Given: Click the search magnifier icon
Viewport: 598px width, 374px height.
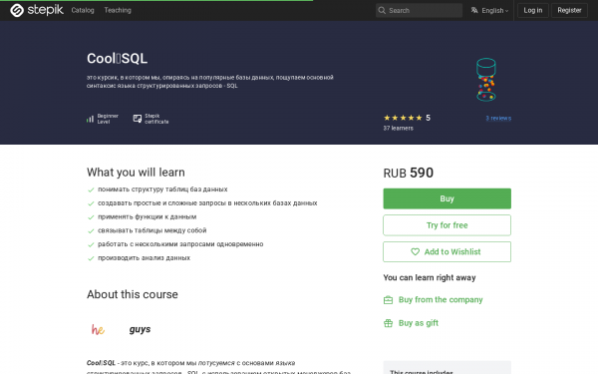Looking at the screenshot, I should 382,10.
